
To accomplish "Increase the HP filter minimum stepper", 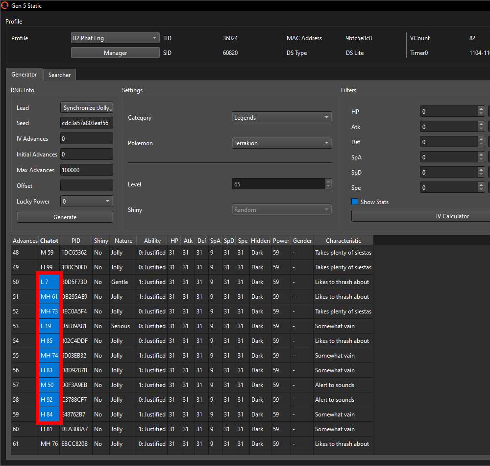I will (481, 109).
